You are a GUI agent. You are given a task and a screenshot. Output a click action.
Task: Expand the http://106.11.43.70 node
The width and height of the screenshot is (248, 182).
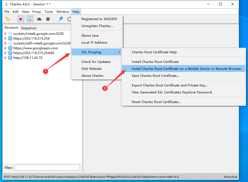(5, 58)
